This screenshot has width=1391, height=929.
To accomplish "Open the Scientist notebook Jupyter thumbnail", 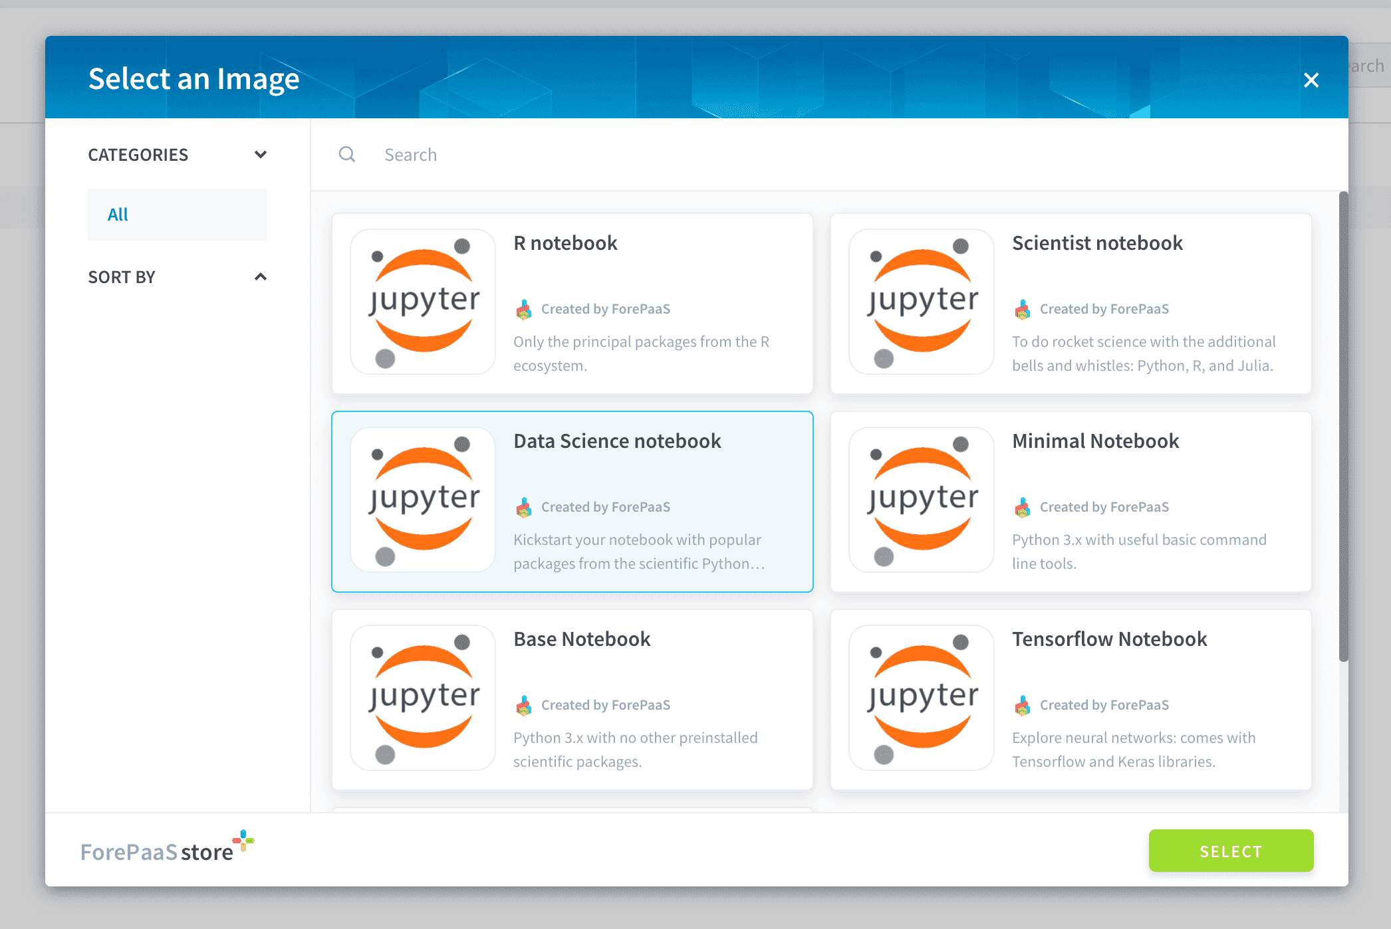I will tap(922, 302).
